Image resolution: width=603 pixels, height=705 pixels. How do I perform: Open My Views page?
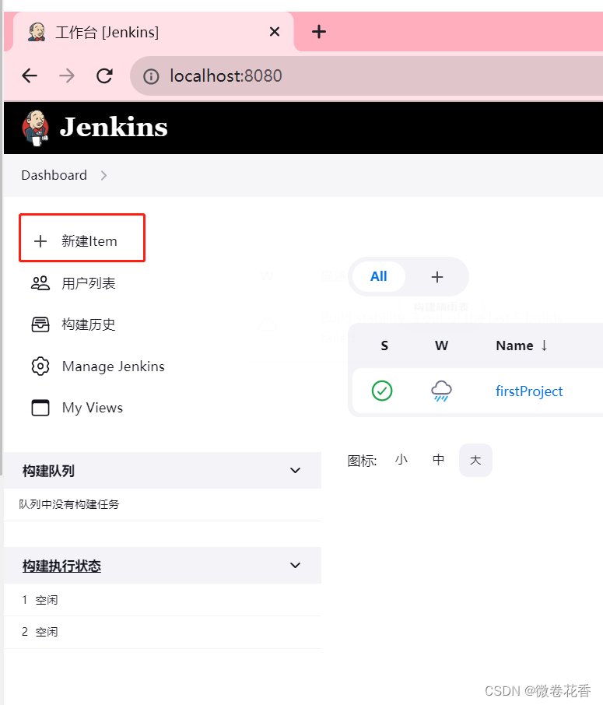pos(93,408)
